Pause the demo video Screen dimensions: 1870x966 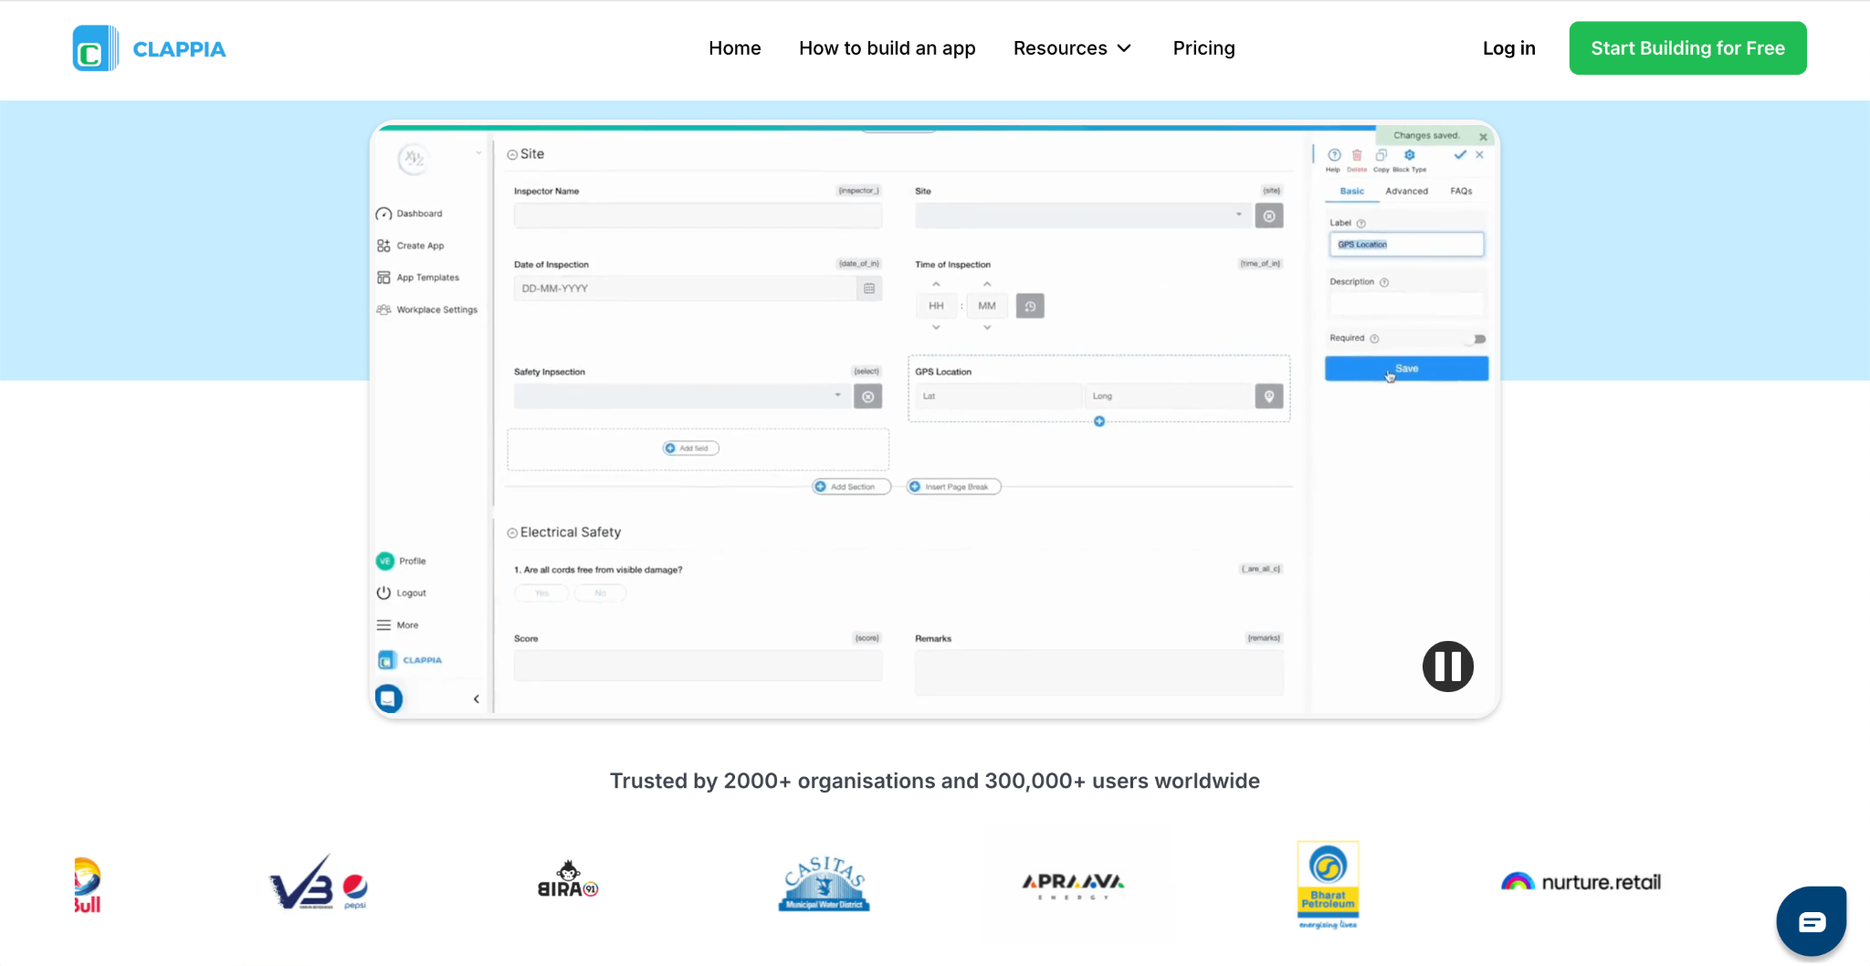[x=1448, y=667]
